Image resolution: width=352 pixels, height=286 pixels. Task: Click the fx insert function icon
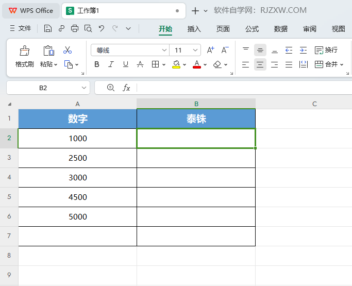click(x=126, y=88)
